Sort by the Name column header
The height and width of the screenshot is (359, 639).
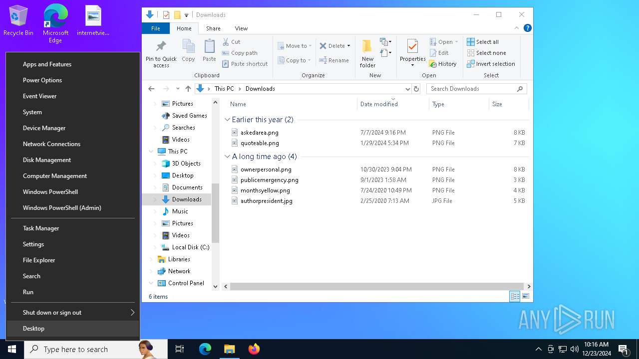pyautogui.click(x=292, y=104)
